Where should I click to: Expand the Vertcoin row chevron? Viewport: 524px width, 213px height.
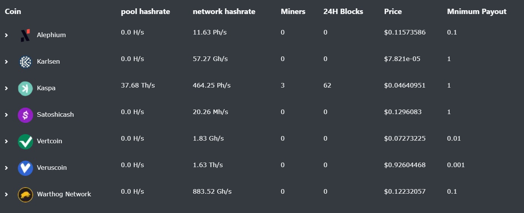6,141
